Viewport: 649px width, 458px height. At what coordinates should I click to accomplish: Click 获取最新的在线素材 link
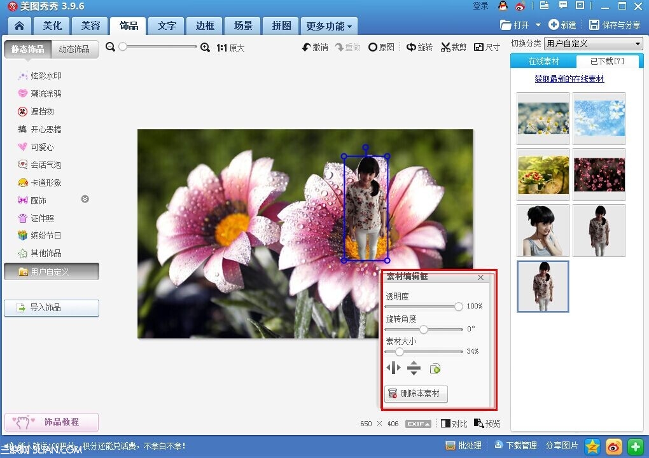pos(569,79)
